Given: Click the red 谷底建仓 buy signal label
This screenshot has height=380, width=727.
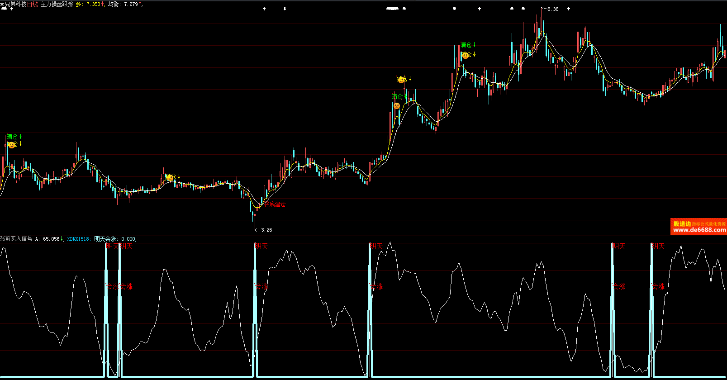Looking at the screenshot, I should pyautogui.click(x=275, y=204).
